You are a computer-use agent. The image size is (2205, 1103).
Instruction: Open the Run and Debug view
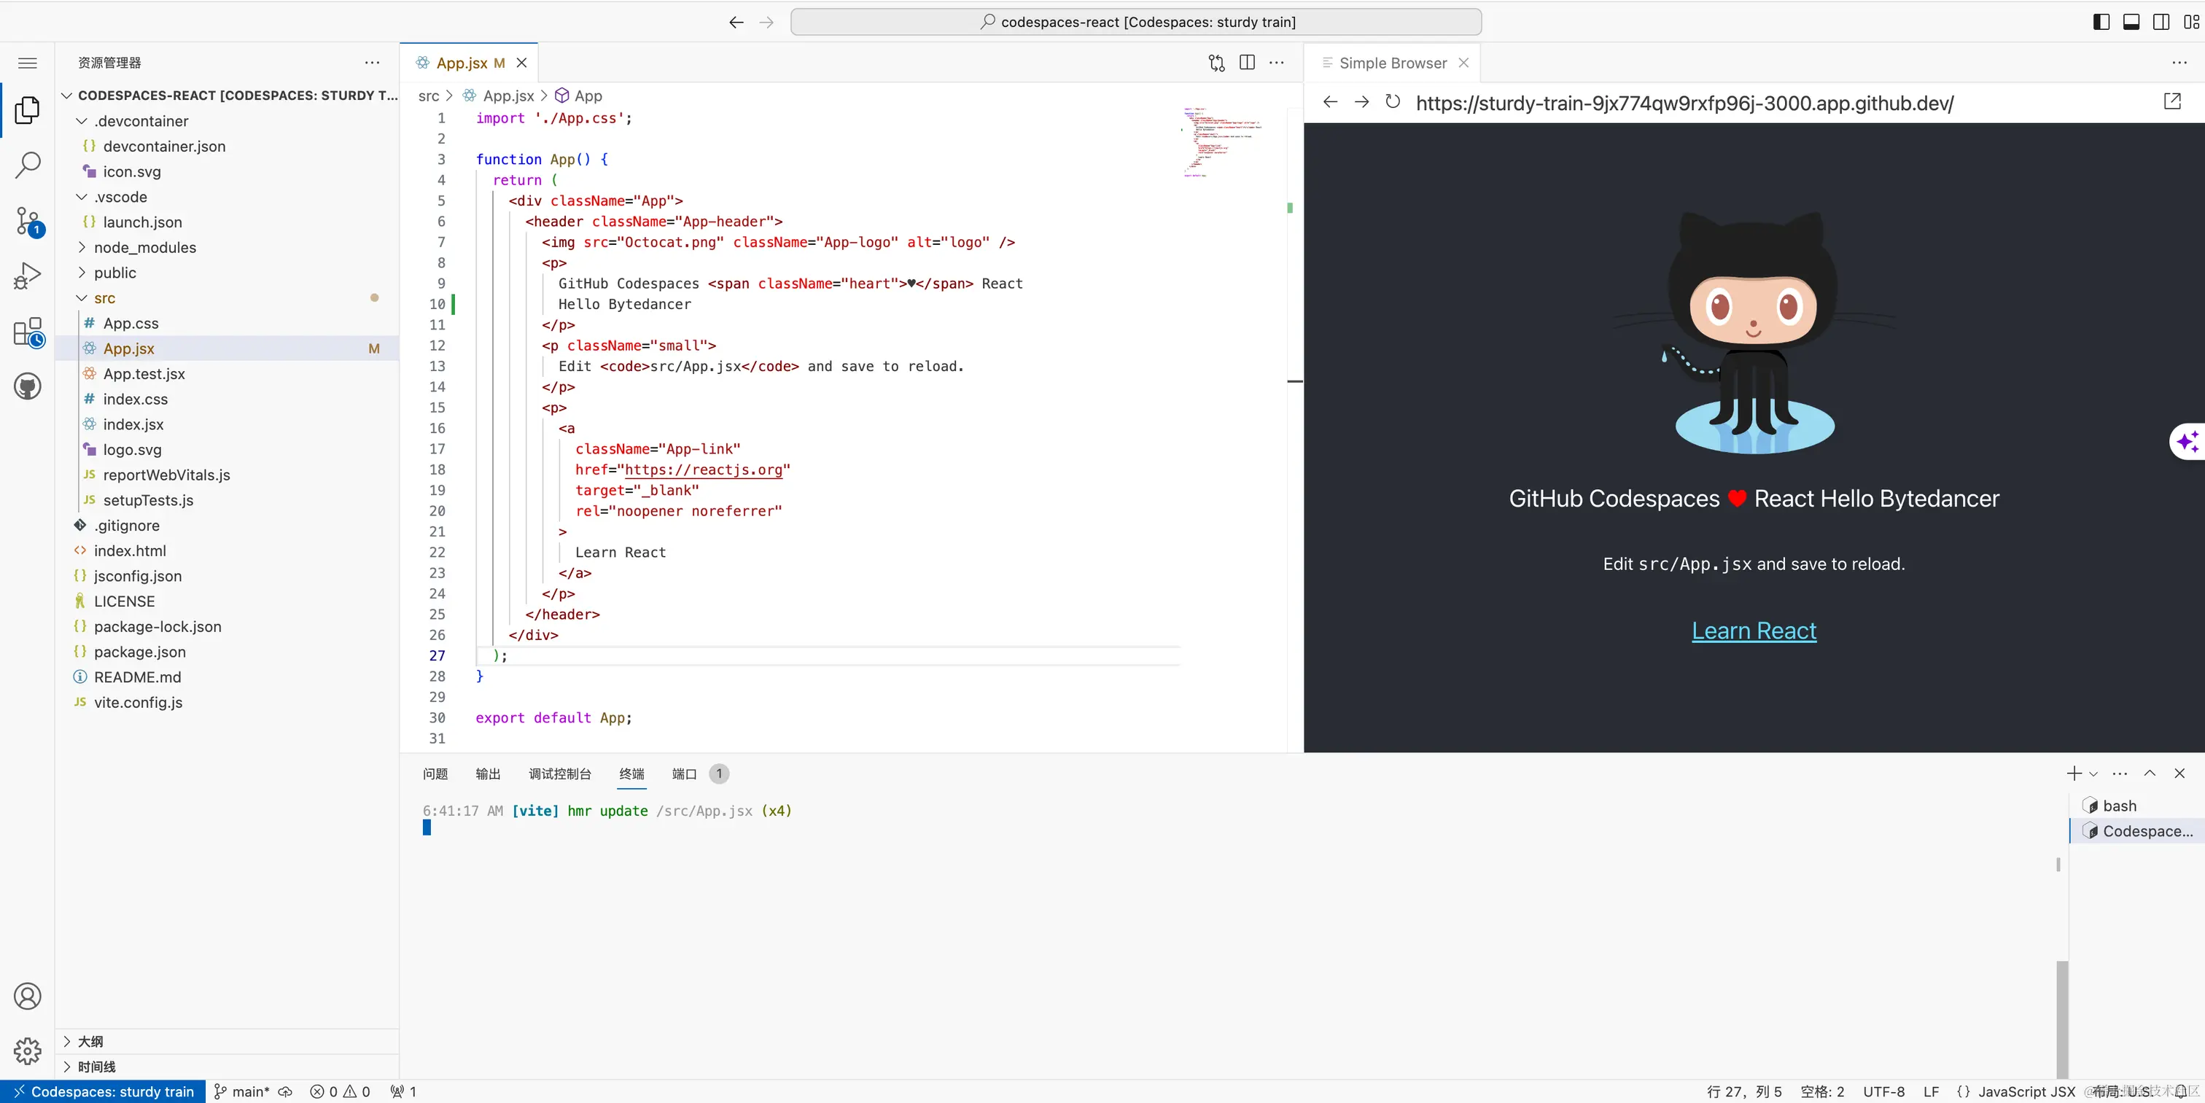[28, 276]
